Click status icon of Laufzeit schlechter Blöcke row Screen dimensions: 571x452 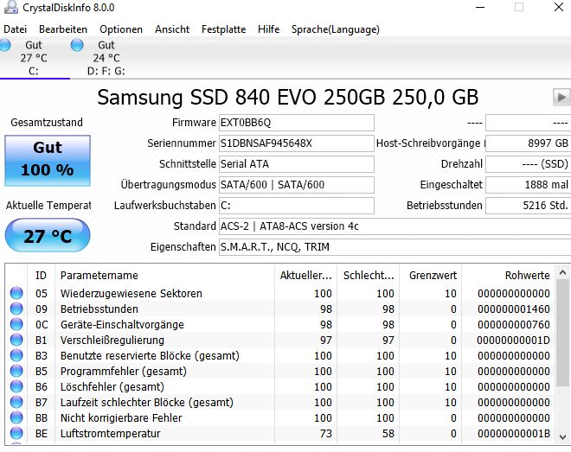tap(16, 402)
